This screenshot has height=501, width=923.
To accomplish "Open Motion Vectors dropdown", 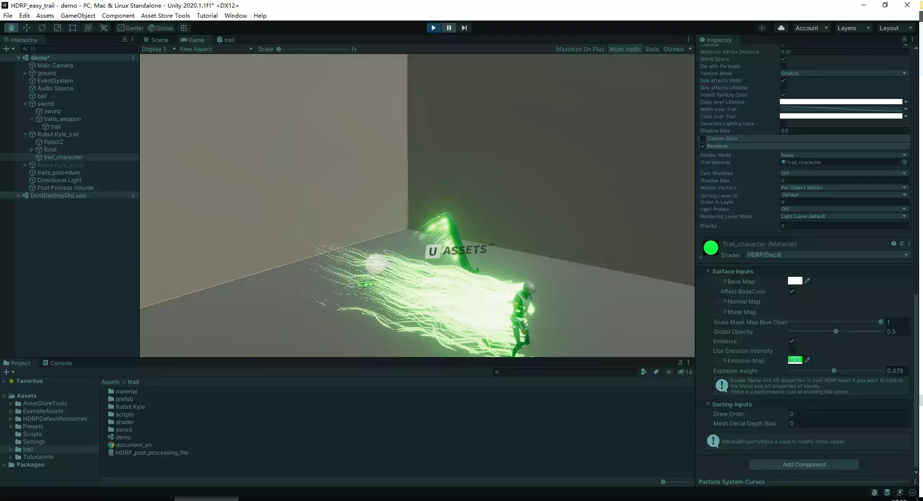I will (x=844, y=188).
